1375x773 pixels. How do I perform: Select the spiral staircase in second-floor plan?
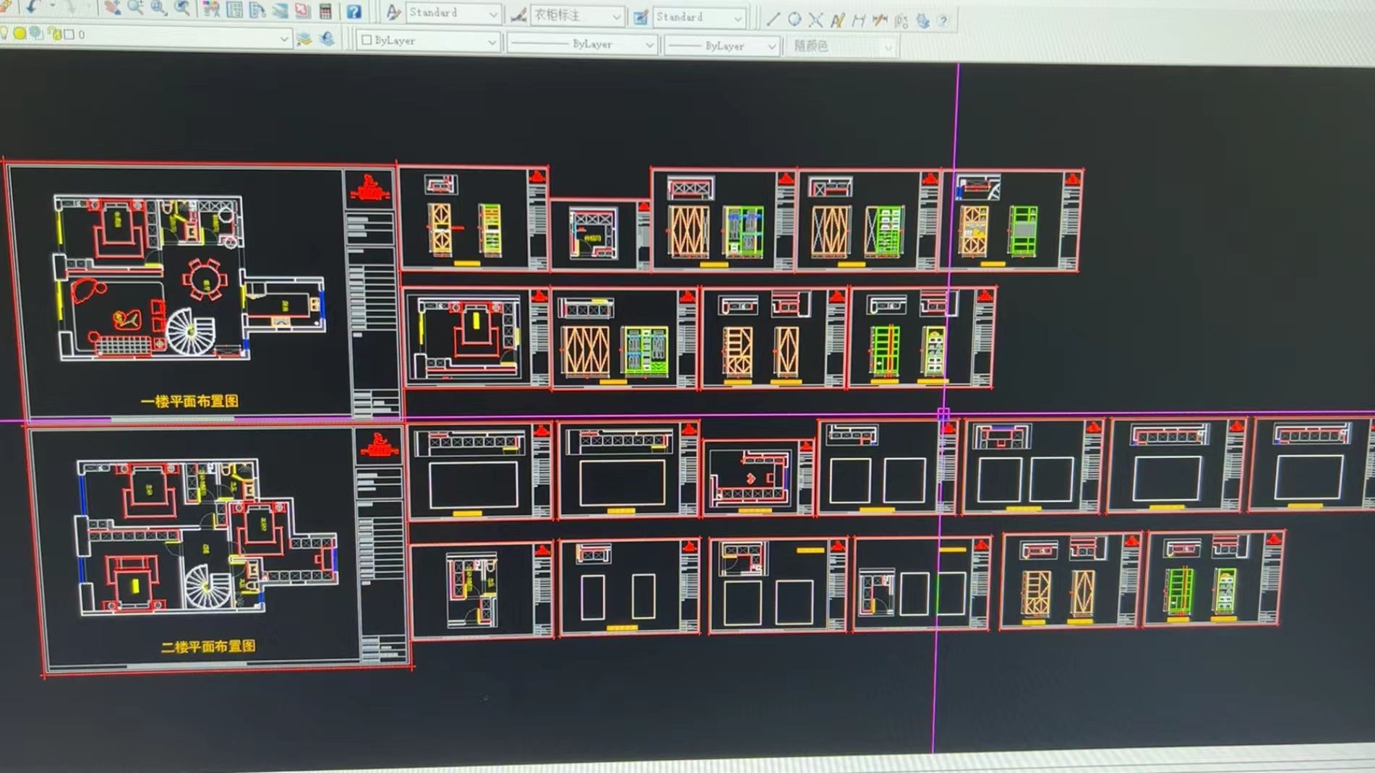pos(207,587)
